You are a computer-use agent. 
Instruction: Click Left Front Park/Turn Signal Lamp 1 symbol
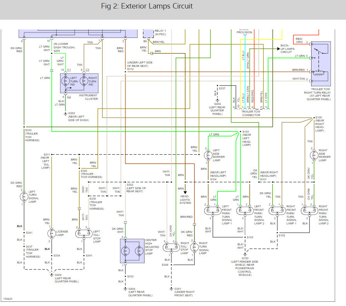pos(213,210)
